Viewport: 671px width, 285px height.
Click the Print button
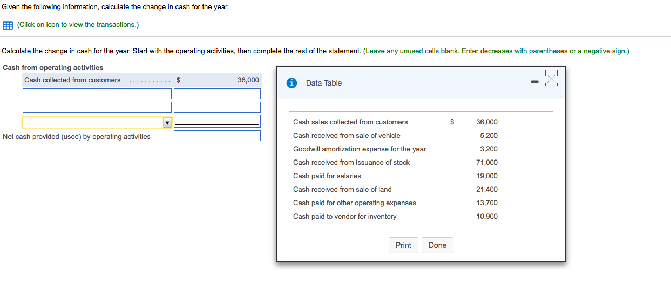pyautogui.click(x=403, y=245)
